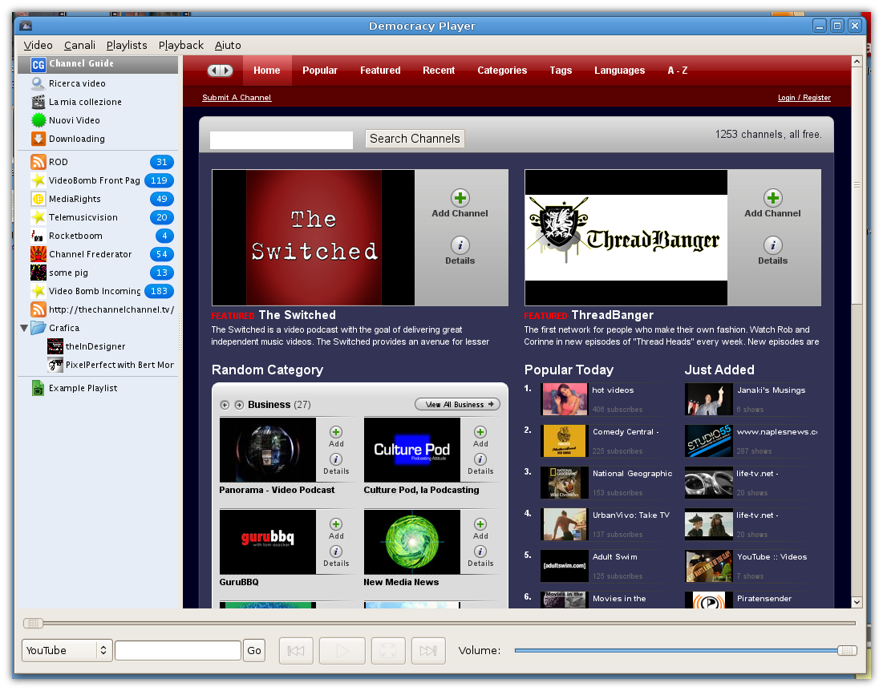Select the Rocketboom channel

(x=97, y=236)
